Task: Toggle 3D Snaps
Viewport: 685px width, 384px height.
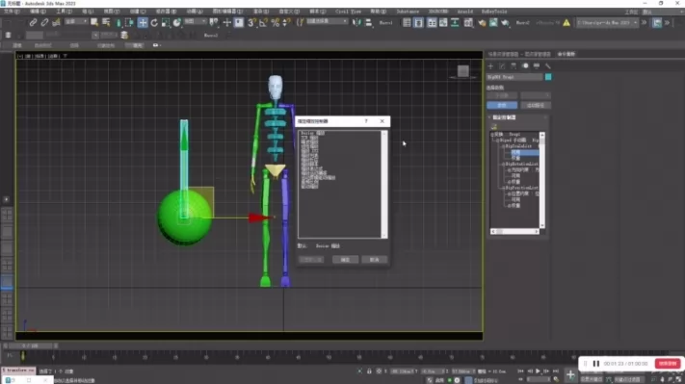Action: click(251, 22)
